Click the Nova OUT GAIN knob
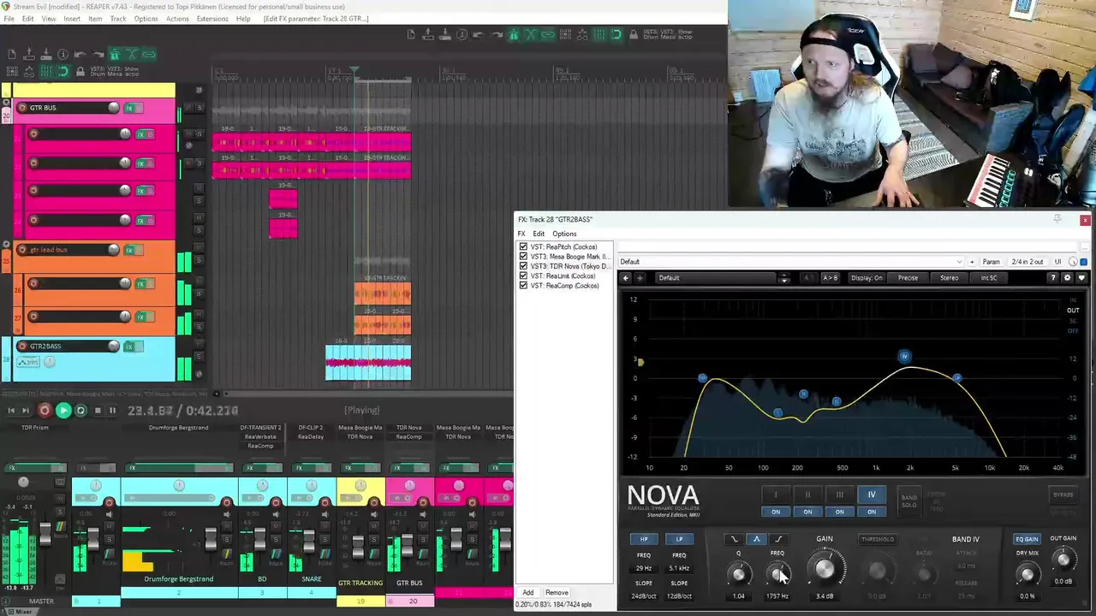The height and width of the screenshot is (616, 1096). tap(1063, 560)
